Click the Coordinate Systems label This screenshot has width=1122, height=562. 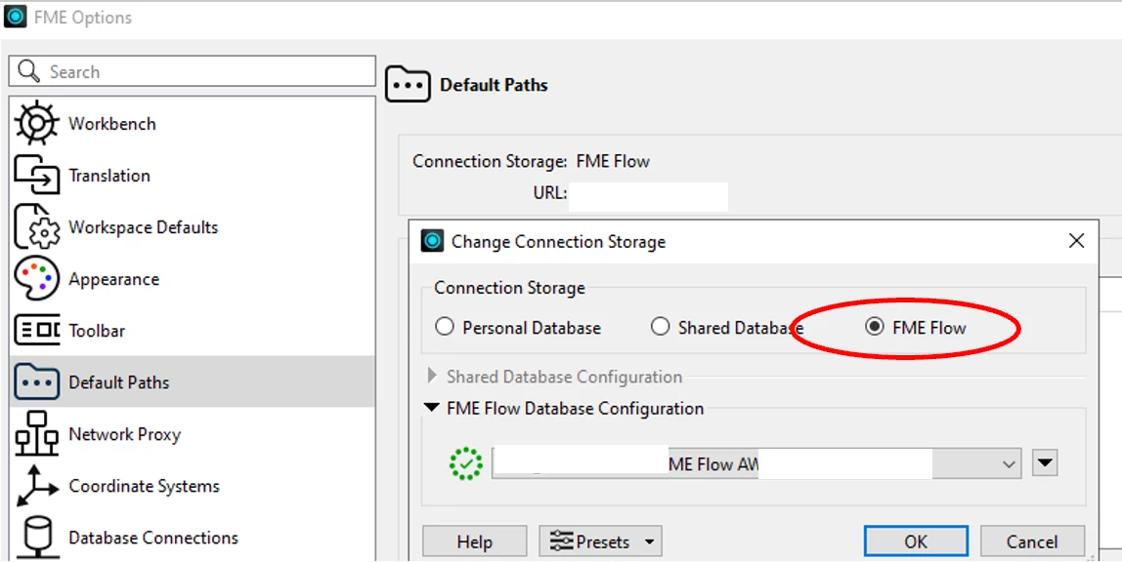pyautogui.click(x=144, y=486)
